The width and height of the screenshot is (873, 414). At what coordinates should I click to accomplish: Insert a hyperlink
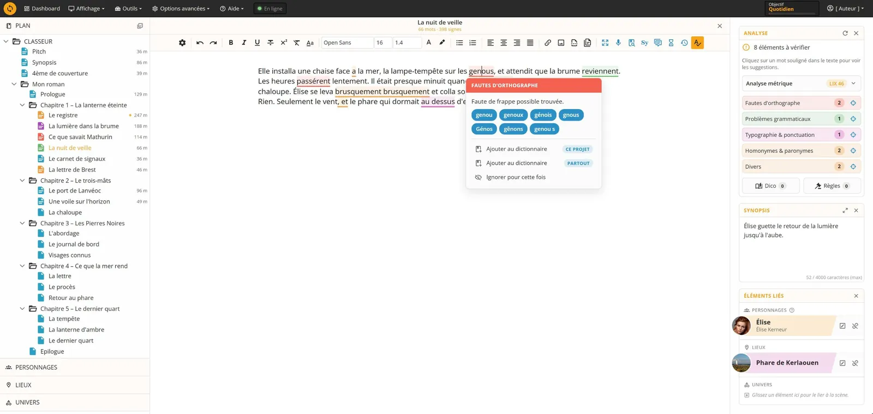pyautogui.click(x=548, y=43)
